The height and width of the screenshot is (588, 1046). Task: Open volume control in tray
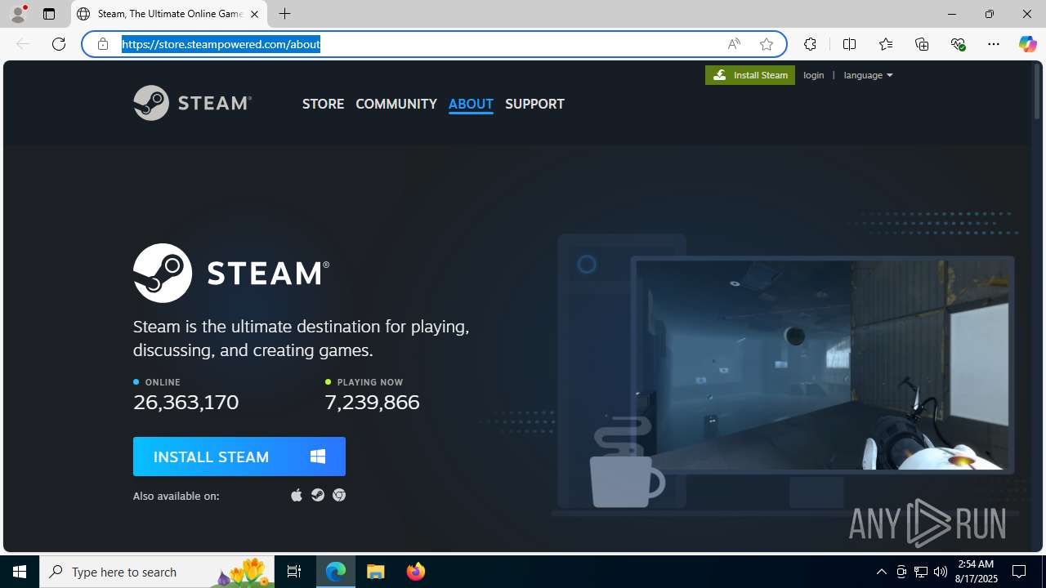point(941,572)
